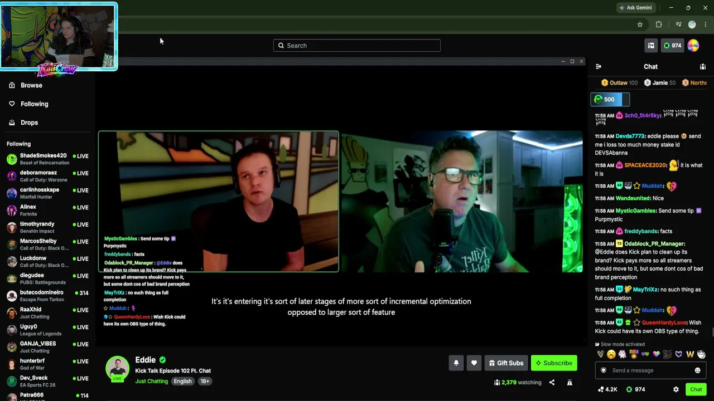This screenshot has height=401, width=714.
Task: Click the Jamie leaderboard entry
Action: (659, 83)
